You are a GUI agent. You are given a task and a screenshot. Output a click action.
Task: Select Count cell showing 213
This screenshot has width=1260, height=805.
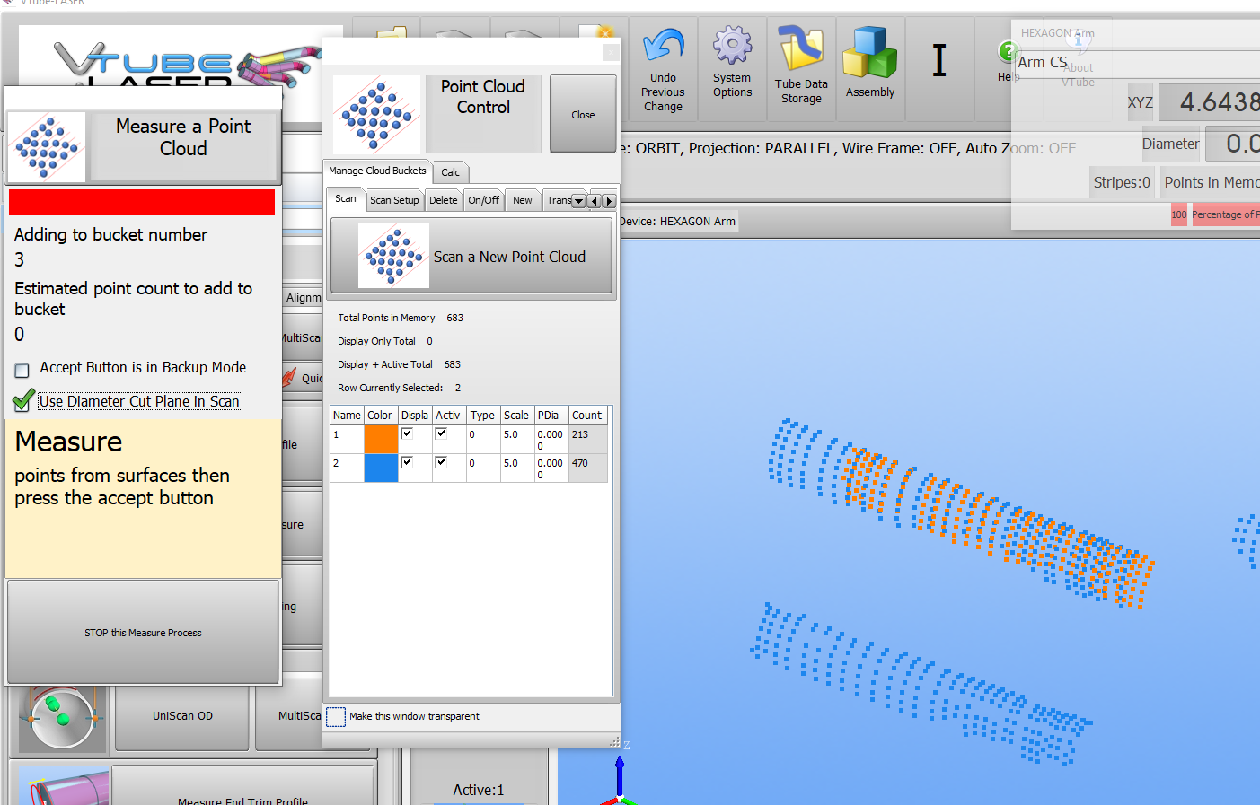[587, 439]
